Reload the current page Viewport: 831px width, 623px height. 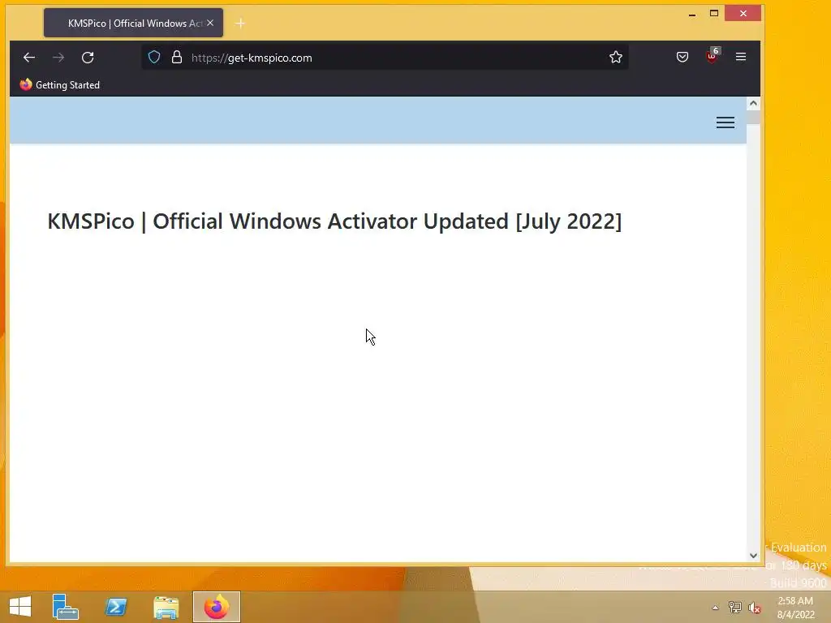coord(88,58)
